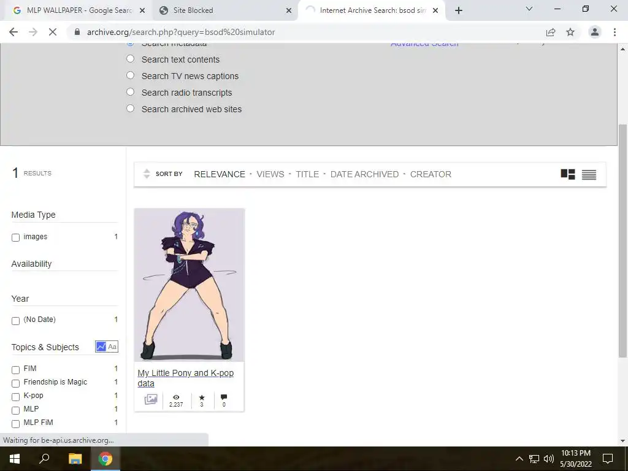
Task: Click the favorites star on card
Action: click(202, 397)
